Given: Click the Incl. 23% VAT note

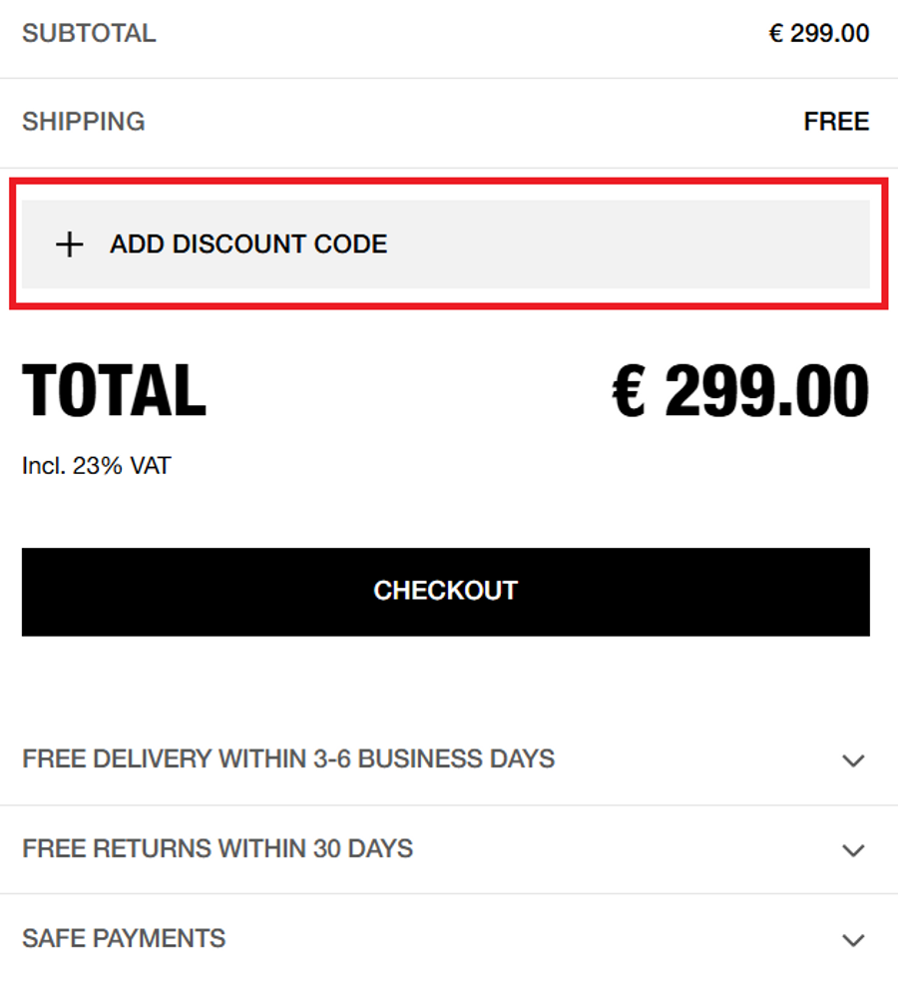Looking at the screenshot, I should pos(96,465).
